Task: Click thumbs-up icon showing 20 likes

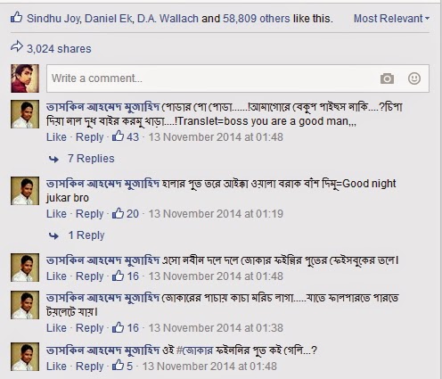Action: point(118,213)
